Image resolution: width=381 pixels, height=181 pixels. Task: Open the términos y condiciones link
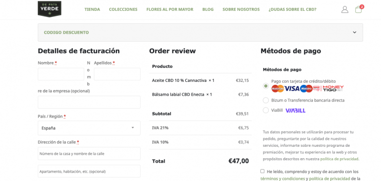283,179
